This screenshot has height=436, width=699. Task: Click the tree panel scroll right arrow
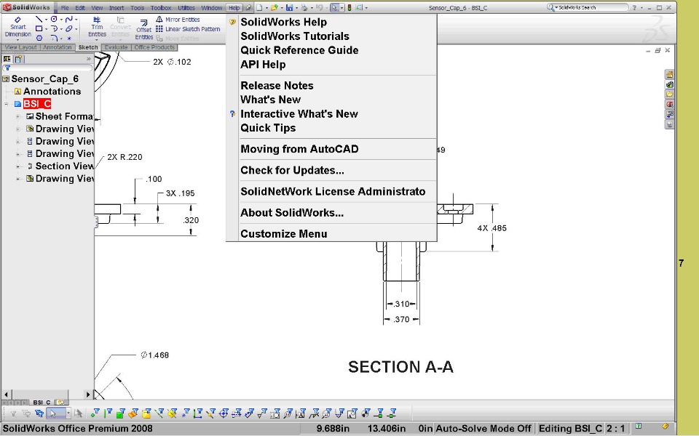coord(88,394)
